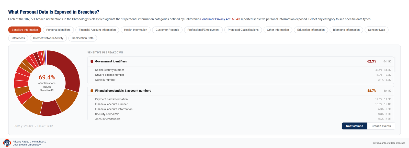Click the State ID number row
This screenshot has height=148, width=409.
point(243,80)
